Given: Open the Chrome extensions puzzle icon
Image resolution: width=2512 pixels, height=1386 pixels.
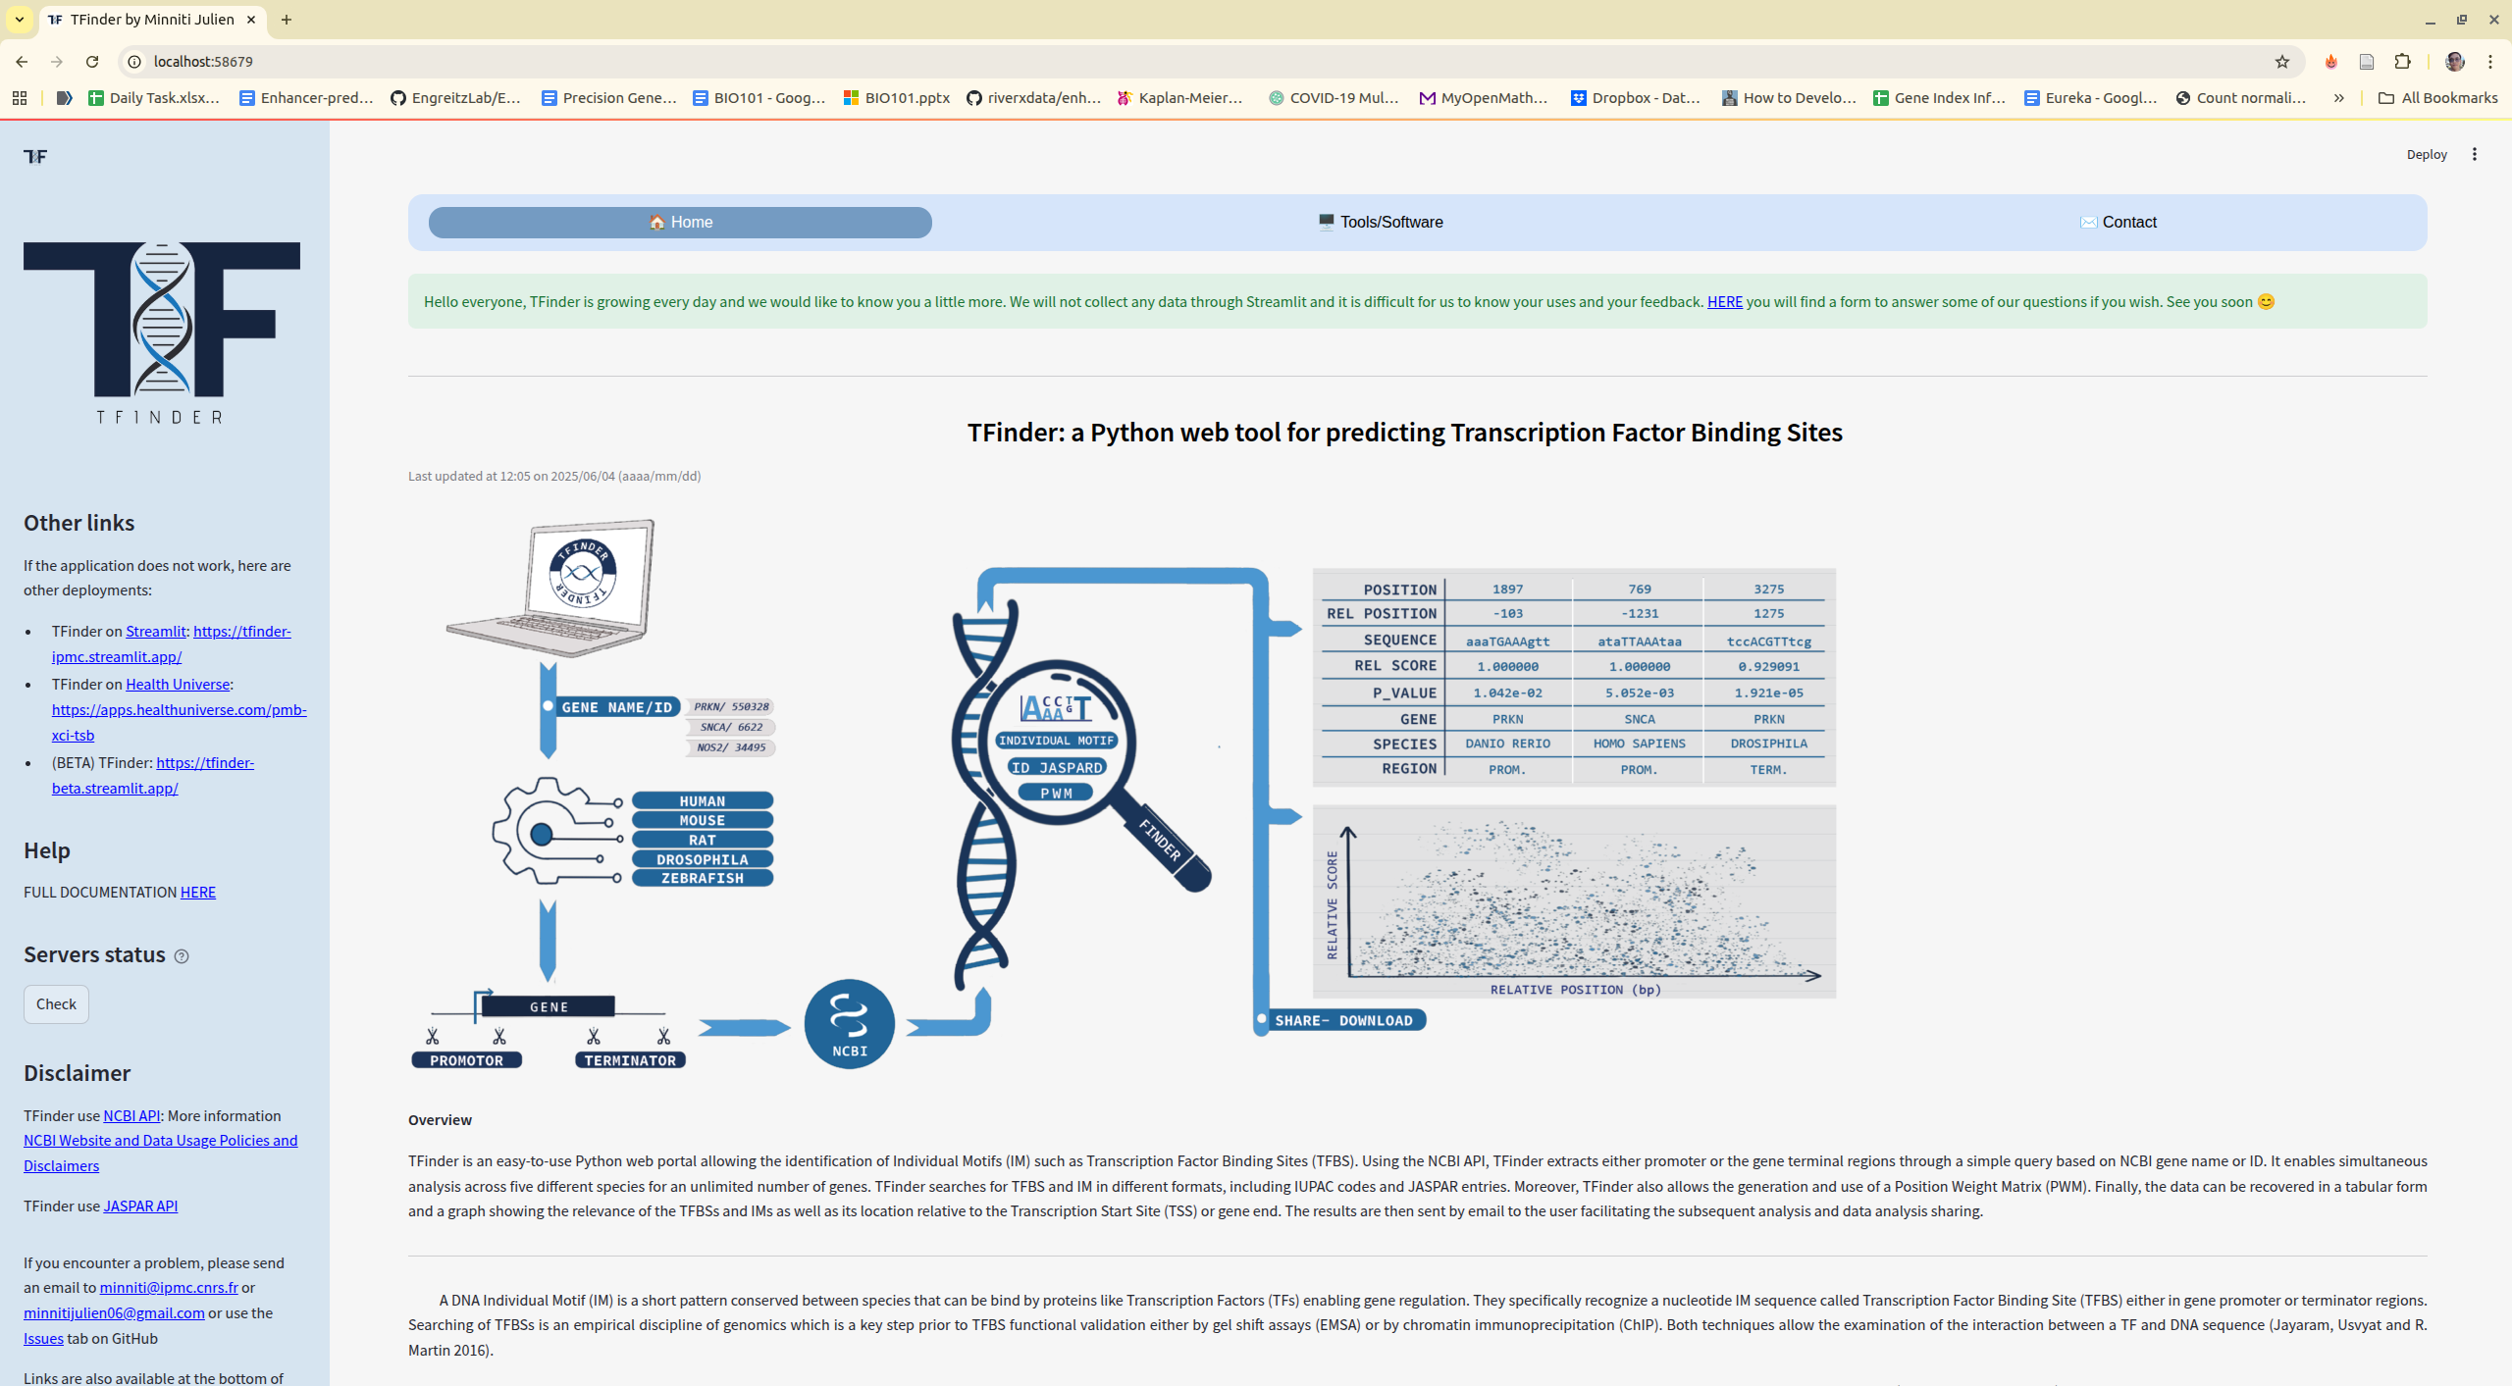Looking at the screenshot, I should point(2402,62).
